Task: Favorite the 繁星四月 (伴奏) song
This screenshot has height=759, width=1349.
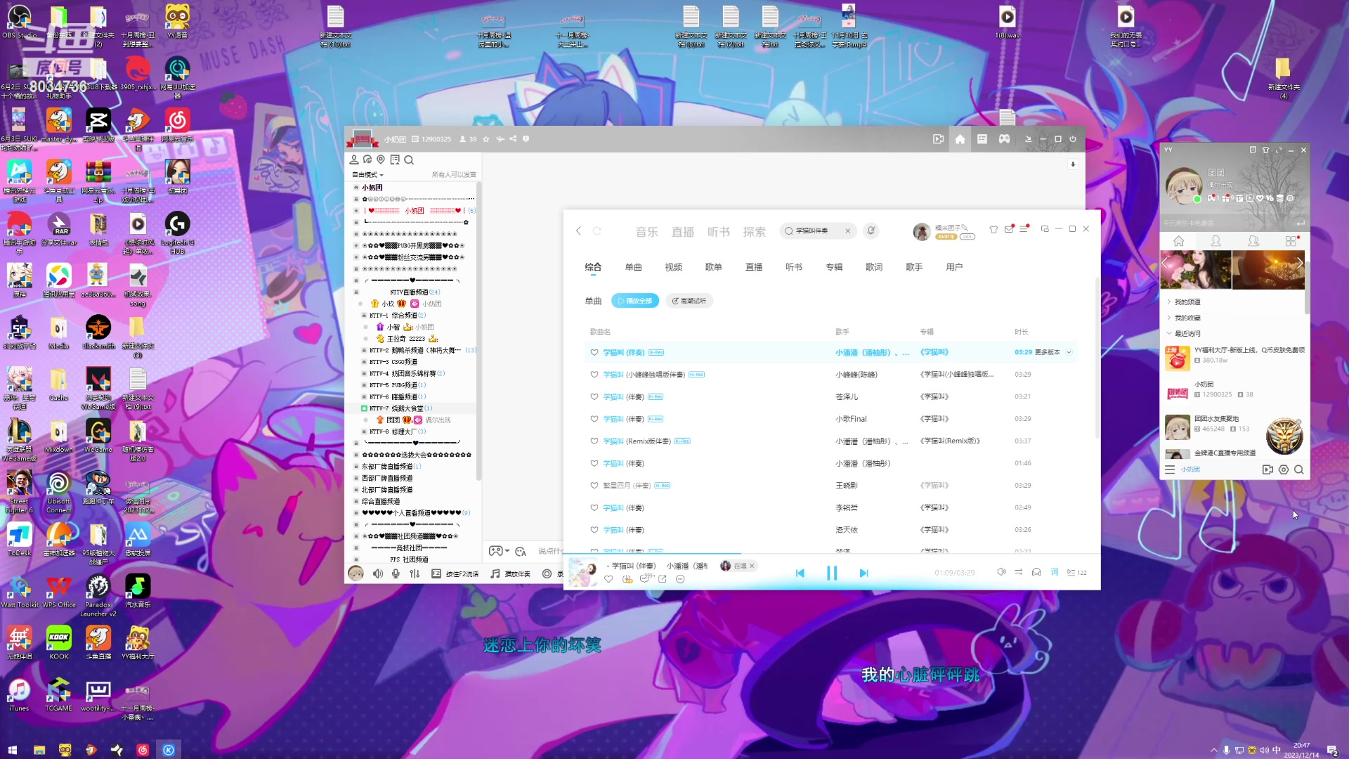Action: coord(594,486)
